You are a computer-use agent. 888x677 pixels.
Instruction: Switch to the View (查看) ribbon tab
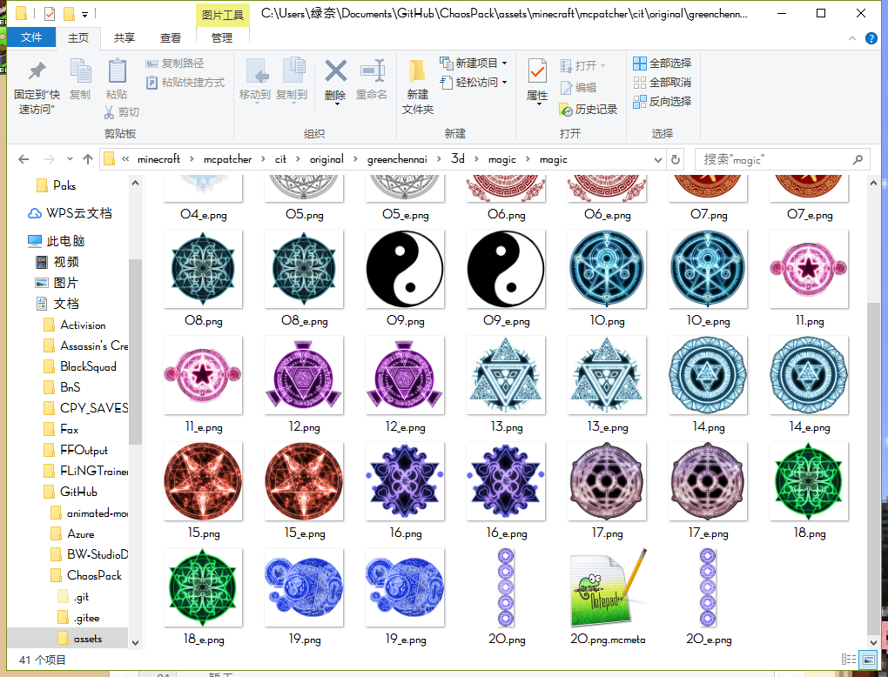[x=171, y=37]
